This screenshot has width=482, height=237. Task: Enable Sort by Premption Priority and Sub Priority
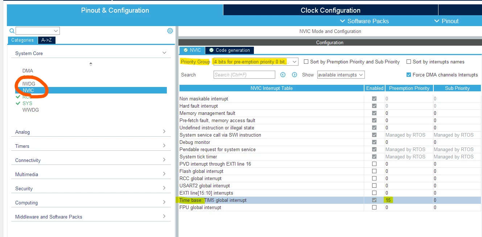point(306,62)
